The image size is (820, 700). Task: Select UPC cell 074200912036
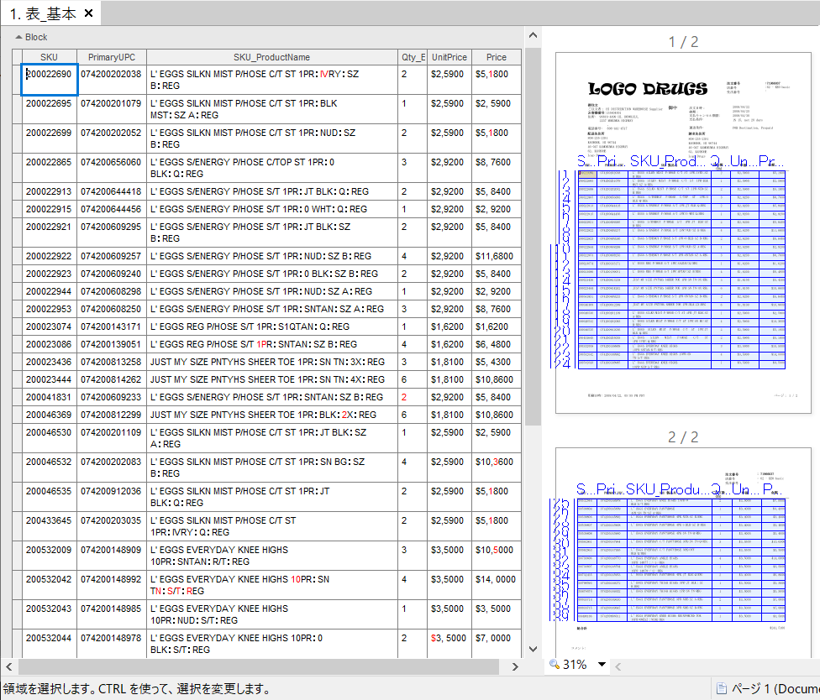[112, 497]
